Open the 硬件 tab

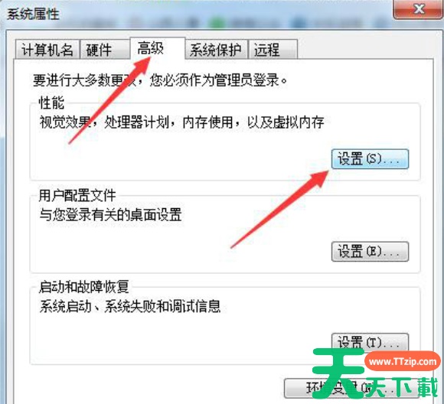pos(104,50)
